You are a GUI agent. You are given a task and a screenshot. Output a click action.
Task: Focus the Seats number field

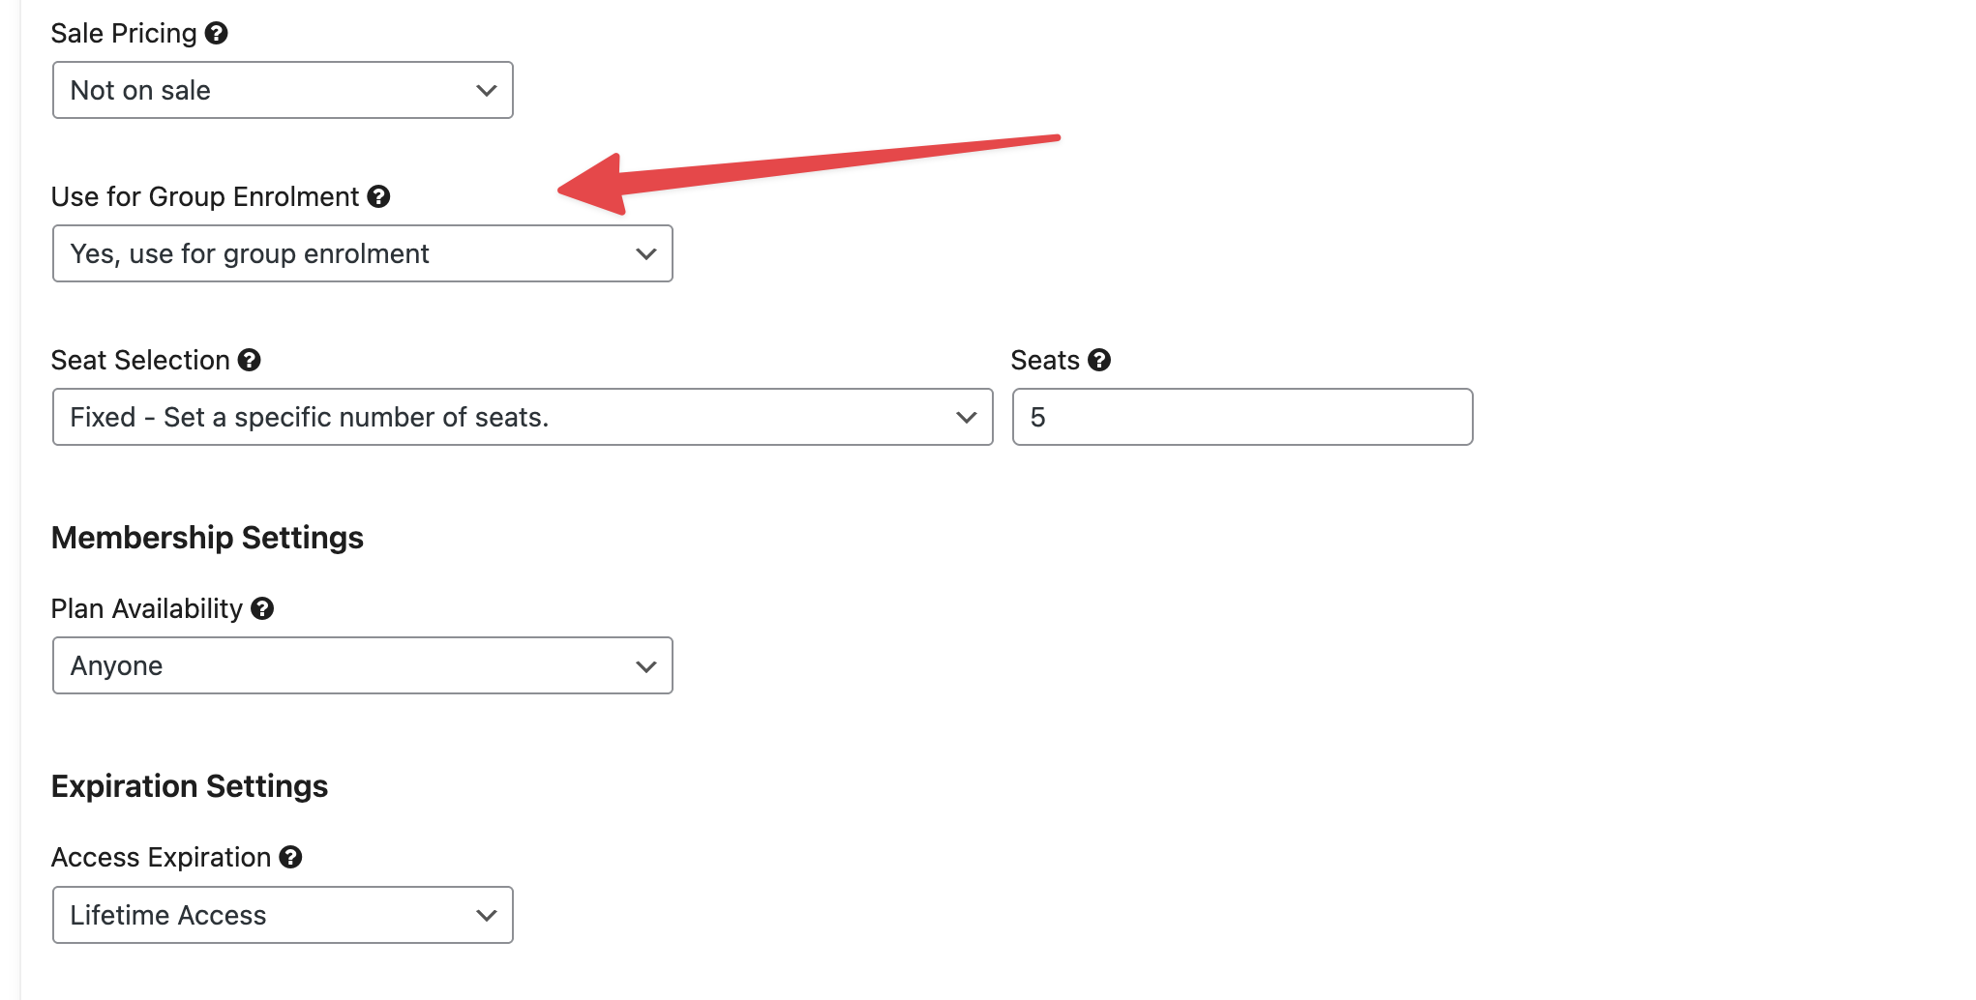[x=1242, y=417]
